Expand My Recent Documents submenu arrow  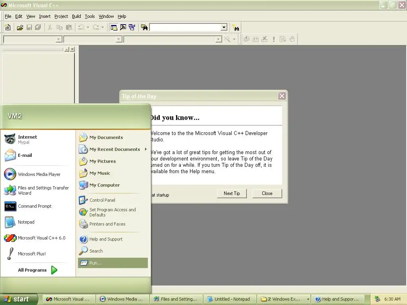point(146,149)
